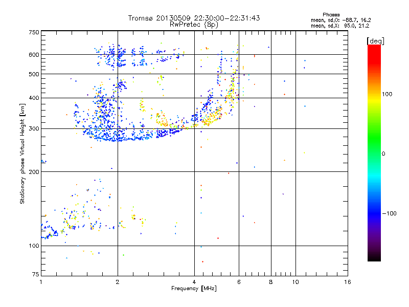Click the 2 tick label on the frequency axis
This screenshot has height=307, width=409.
pyautogui.click(x=118, y=282)
